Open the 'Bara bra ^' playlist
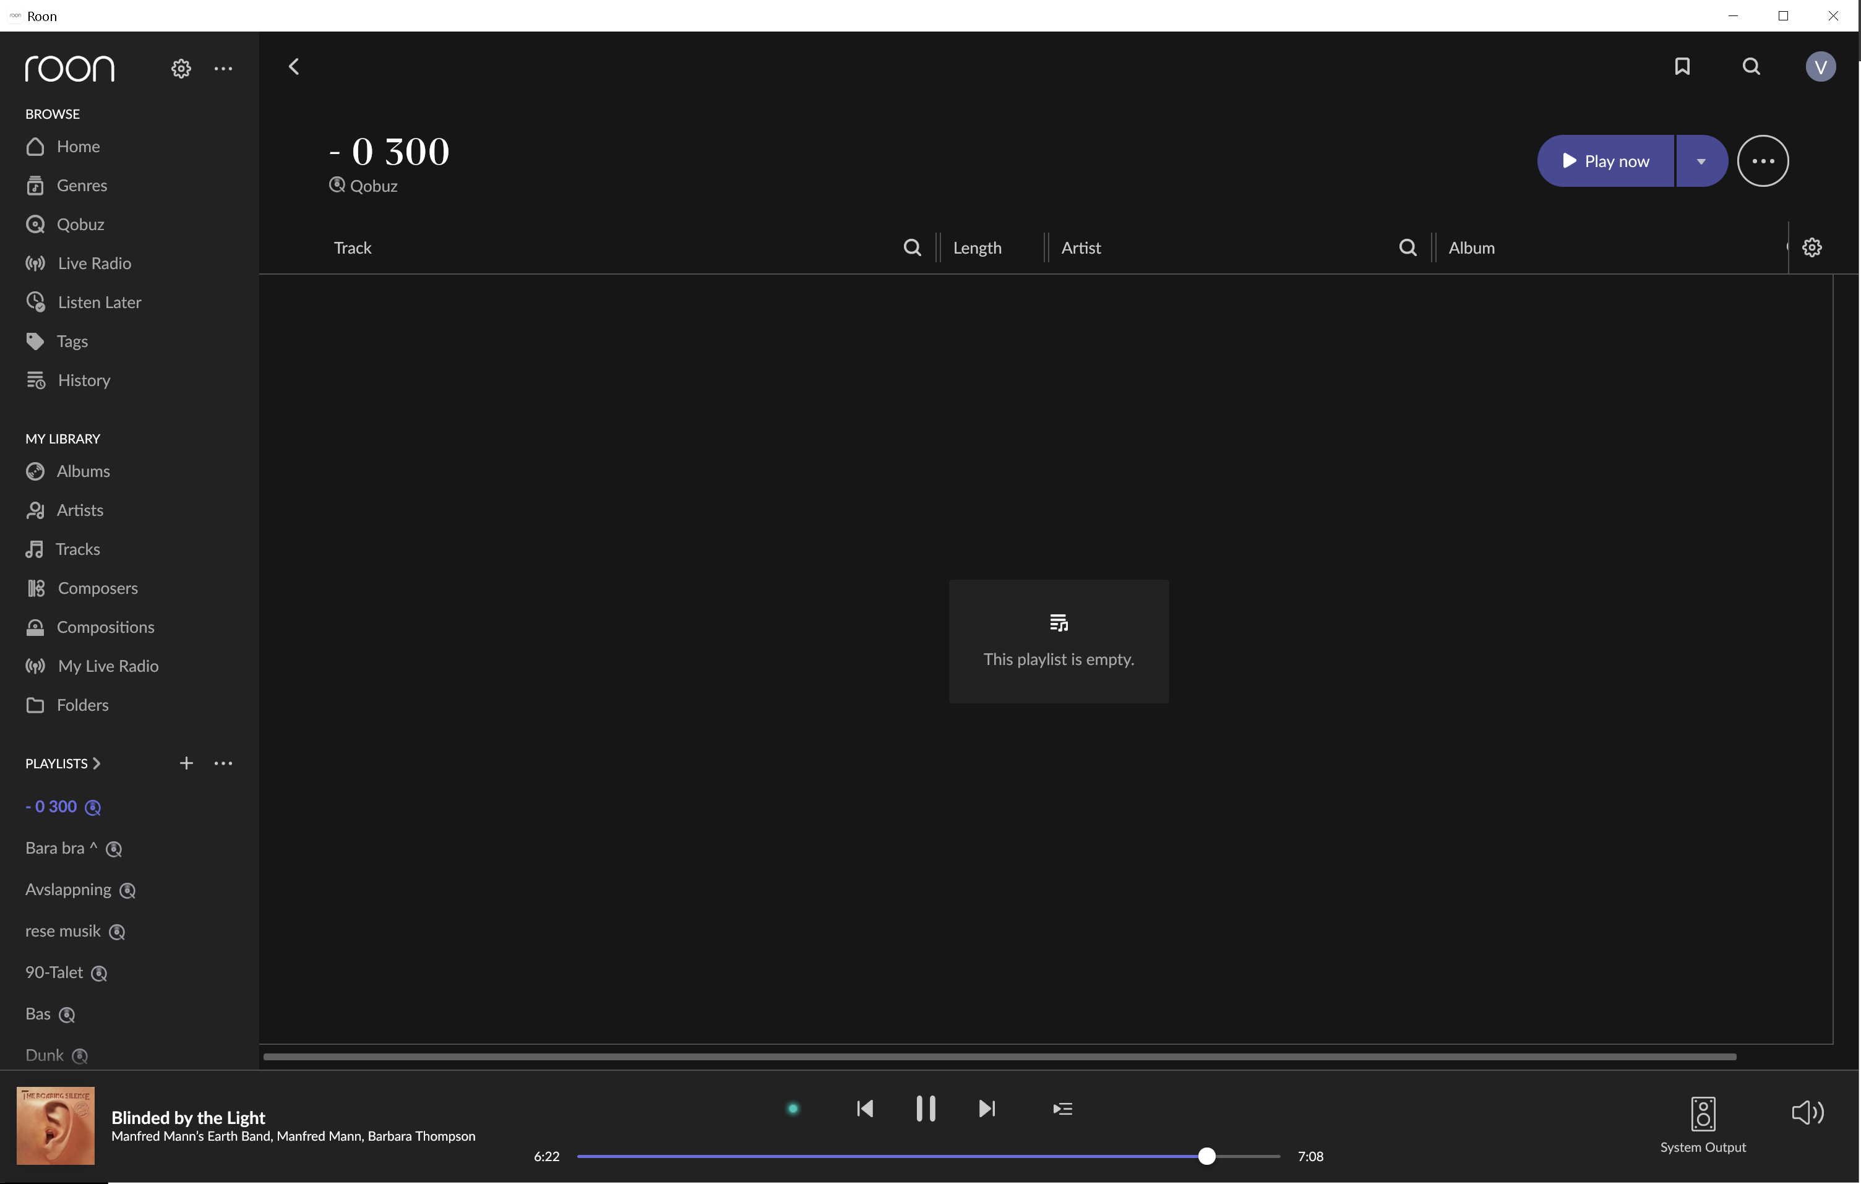 coord(74,849)
